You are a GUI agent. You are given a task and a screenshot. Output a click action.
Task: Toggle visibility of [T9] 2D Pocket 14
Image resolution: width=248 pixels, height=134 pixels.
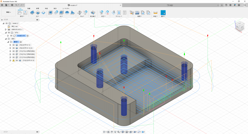[x=13, y=45]
